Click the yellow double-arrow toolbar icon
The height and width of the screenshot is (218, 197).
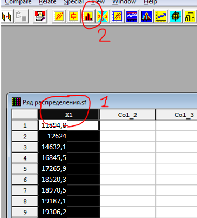pyautogui.click(x=7, y=17)
